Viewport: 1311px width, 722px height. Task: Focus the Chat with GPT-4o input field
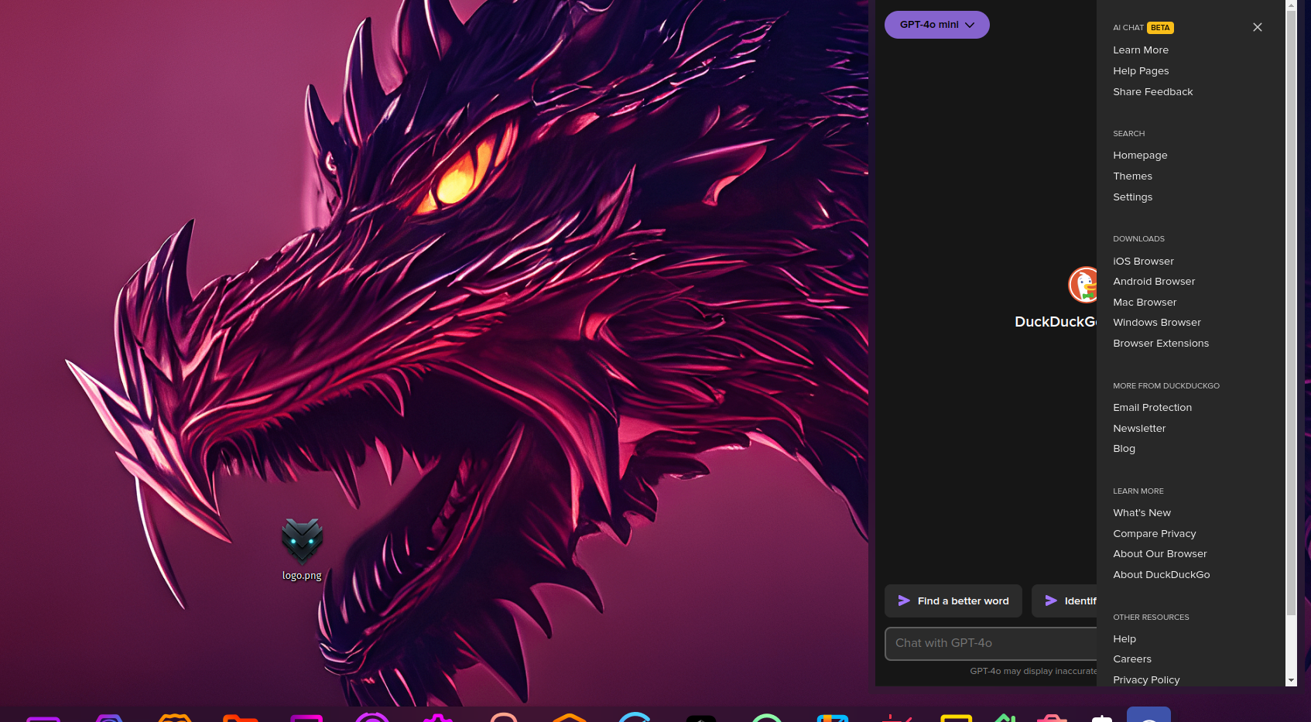click(x=991, y=643)
